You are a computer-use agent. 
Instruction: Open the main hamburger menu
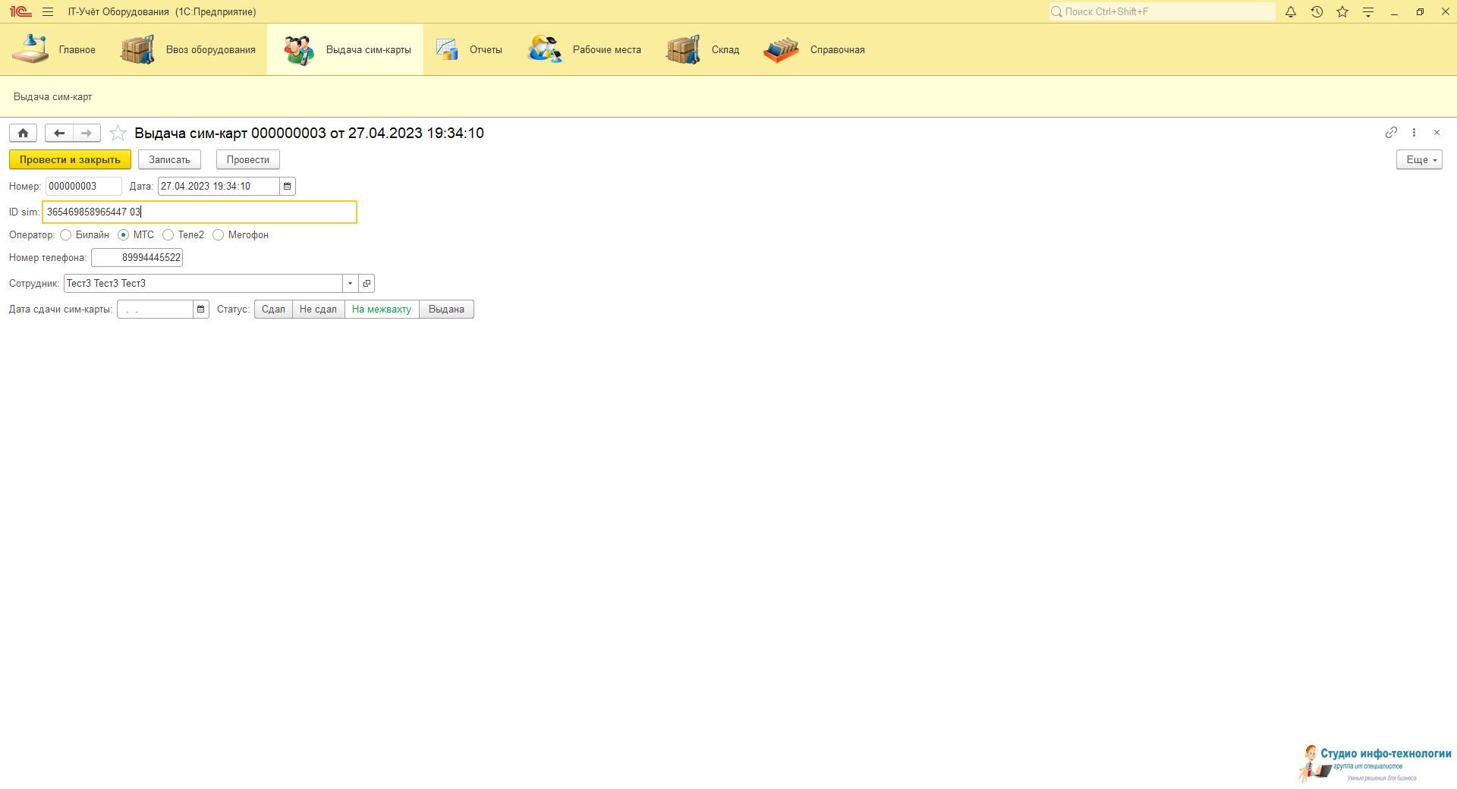point(48,12)
